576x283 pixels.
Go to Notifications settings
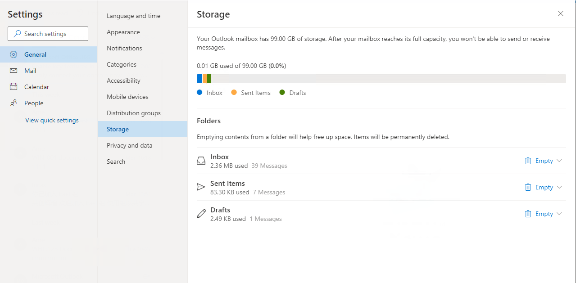pyautogui.click(x=142, y=48)
